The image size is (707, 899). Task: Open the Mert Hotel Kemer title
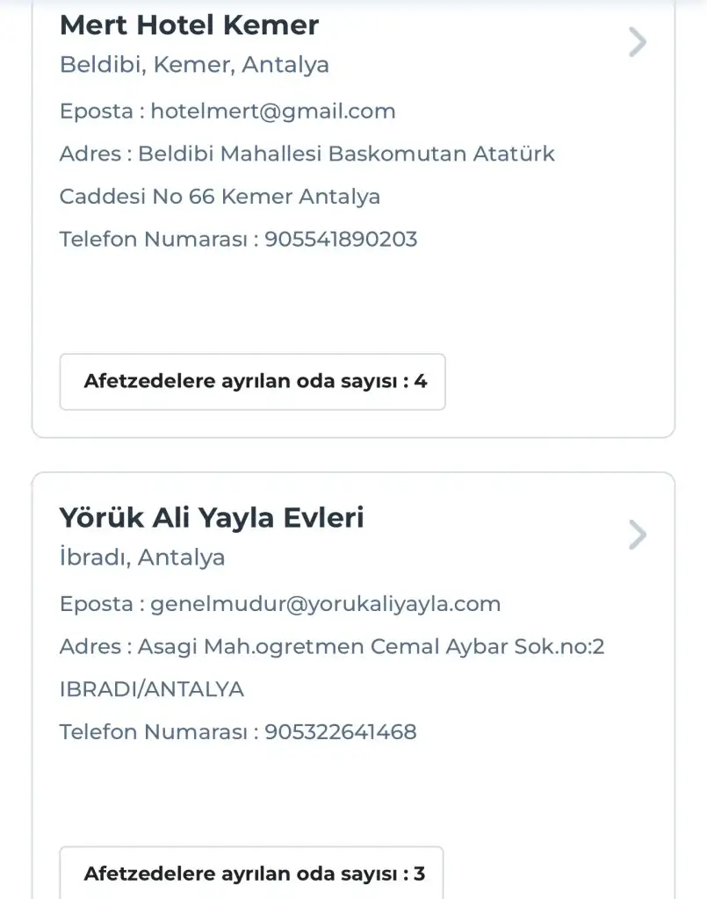(x=189, y=25)
